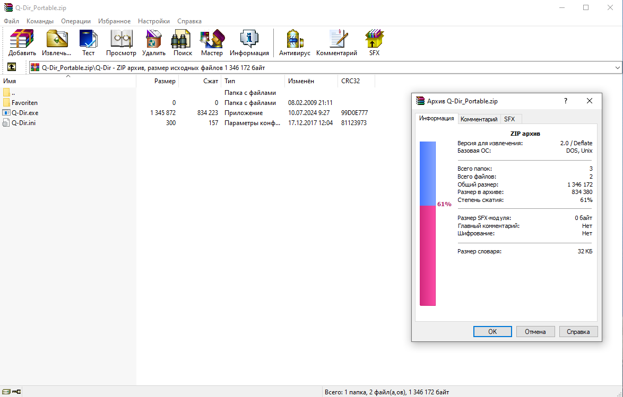This screenshot has width=623, height=397.
Task: Select the Favoriten folder name
Action: tap(24, 102)
